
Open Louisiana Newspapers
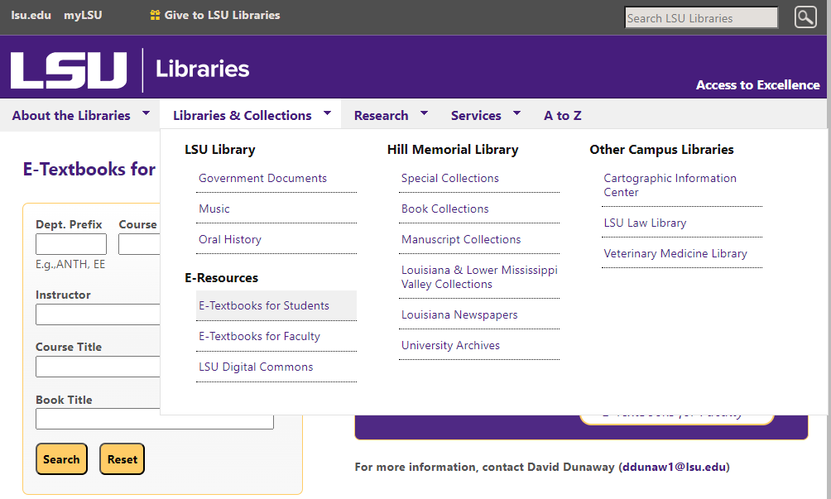coord(459,314)
